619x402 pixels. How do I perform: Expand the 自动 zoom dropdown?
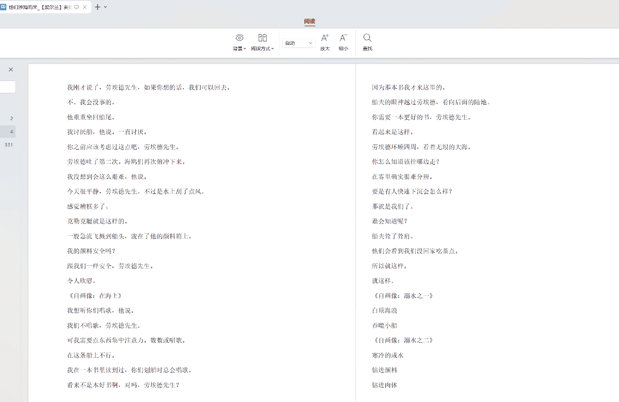tap(311, 43)
